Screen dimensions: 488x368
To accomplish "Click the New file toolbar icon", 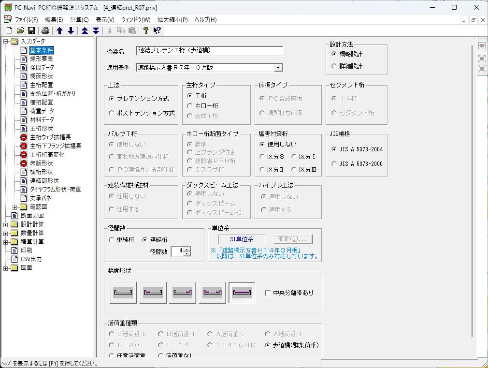I will (9, 31).
